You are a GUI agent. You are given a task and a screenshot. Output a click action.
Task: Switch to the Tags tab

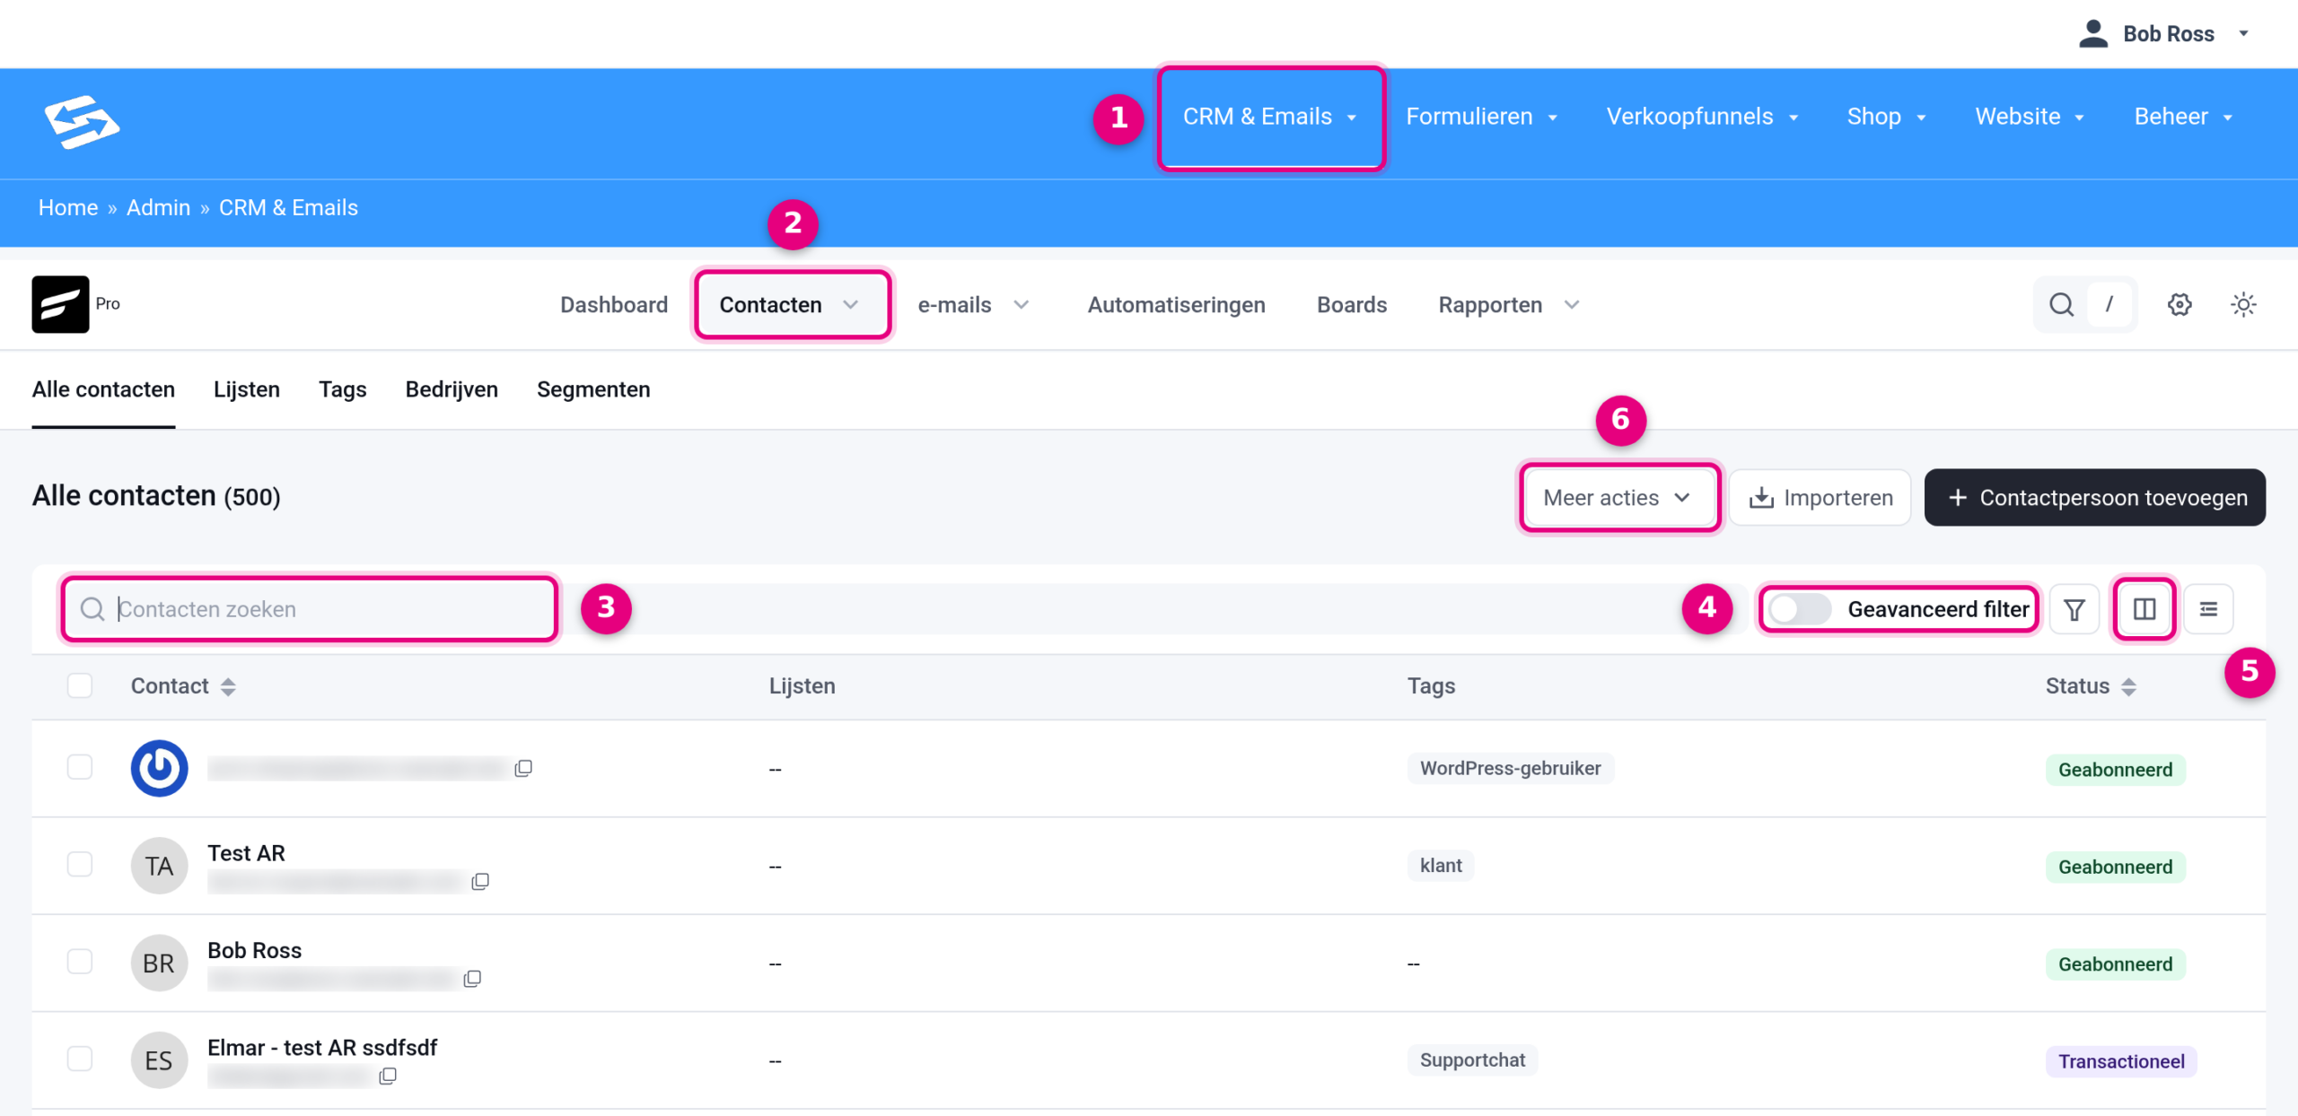point(343,389)
